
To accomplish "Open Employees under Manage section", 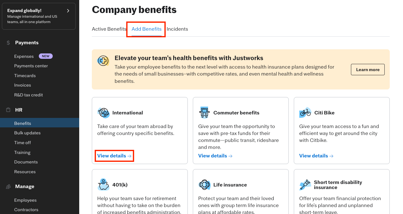I will (x=25, y=200).
